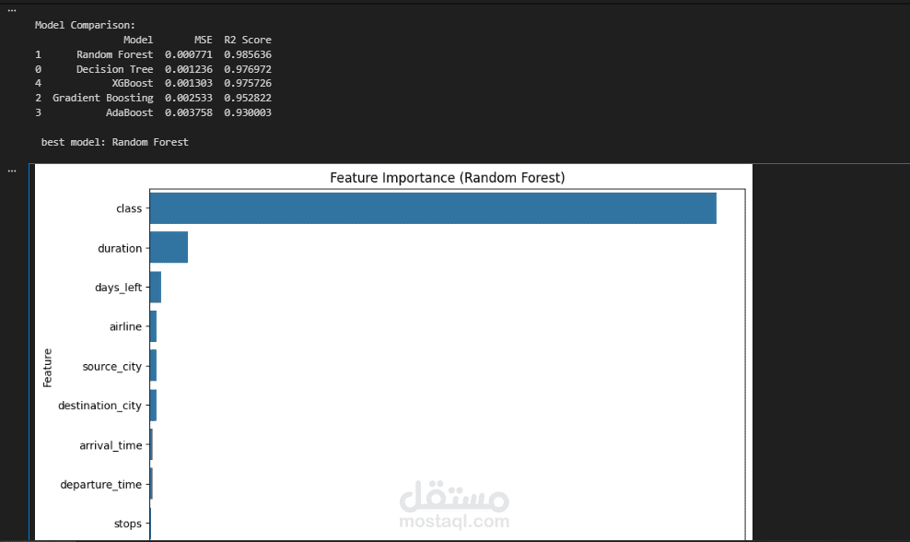Select the R2 score 0.976972
The width and height of the screenshot is (910, 542).
(248, 68)
